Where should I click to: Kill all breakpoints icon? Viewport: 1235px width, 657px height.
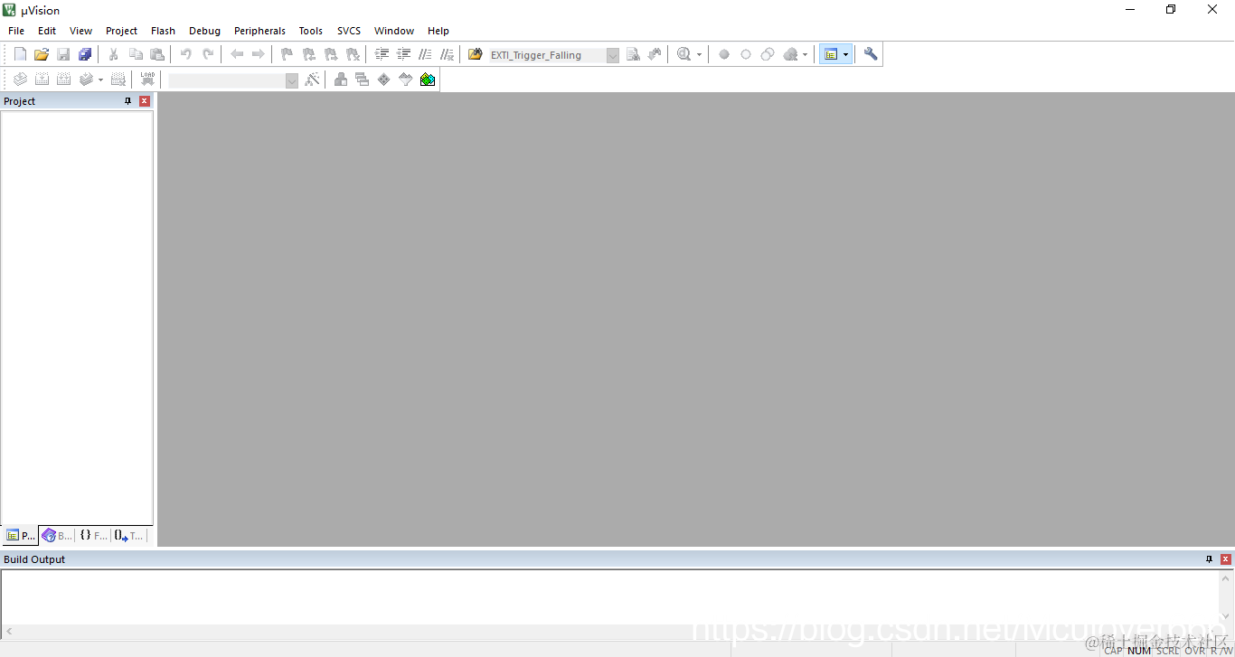pos(790,54)
